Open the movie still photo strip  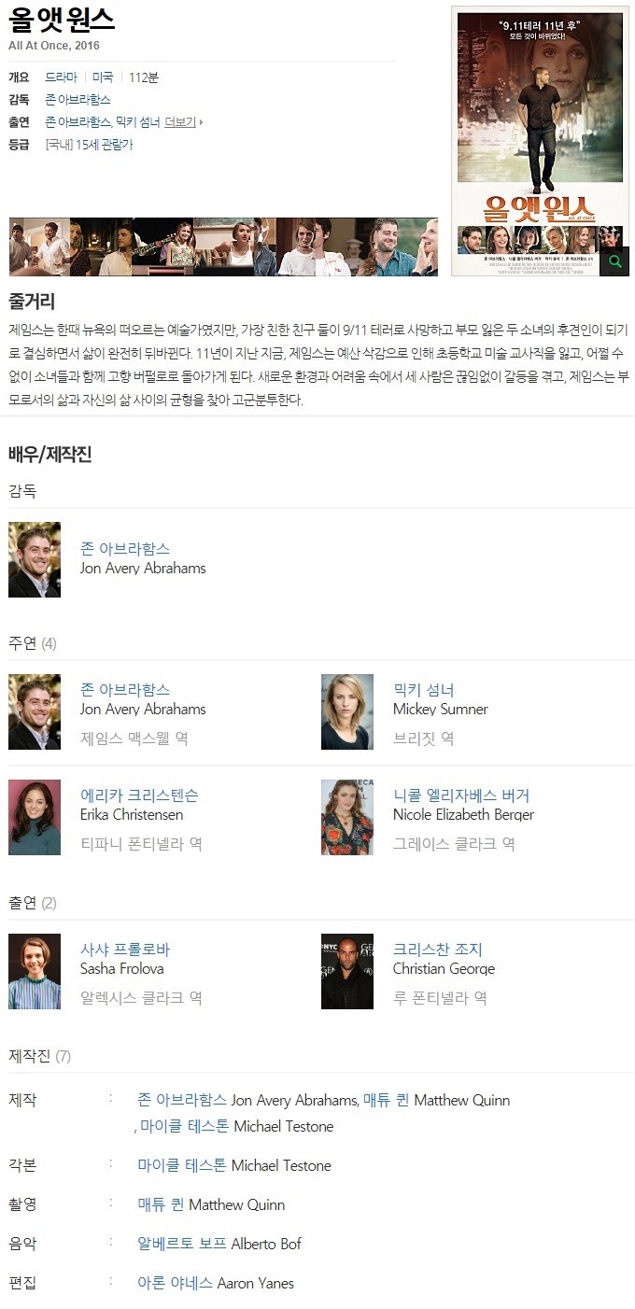[223, 247]
